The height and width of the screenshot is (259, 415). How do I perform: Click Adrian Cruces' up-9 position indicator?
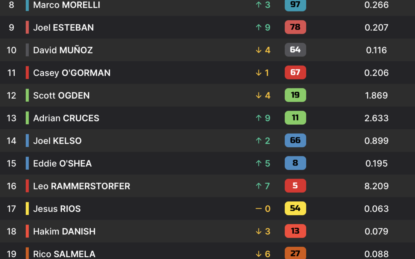pyautogui.click(x=263, y=118)
